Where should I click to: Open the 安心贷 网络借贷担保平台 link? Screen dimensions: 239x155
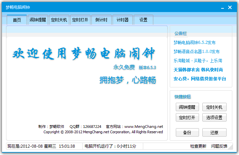pyautogui.click(x=200, y=79)
